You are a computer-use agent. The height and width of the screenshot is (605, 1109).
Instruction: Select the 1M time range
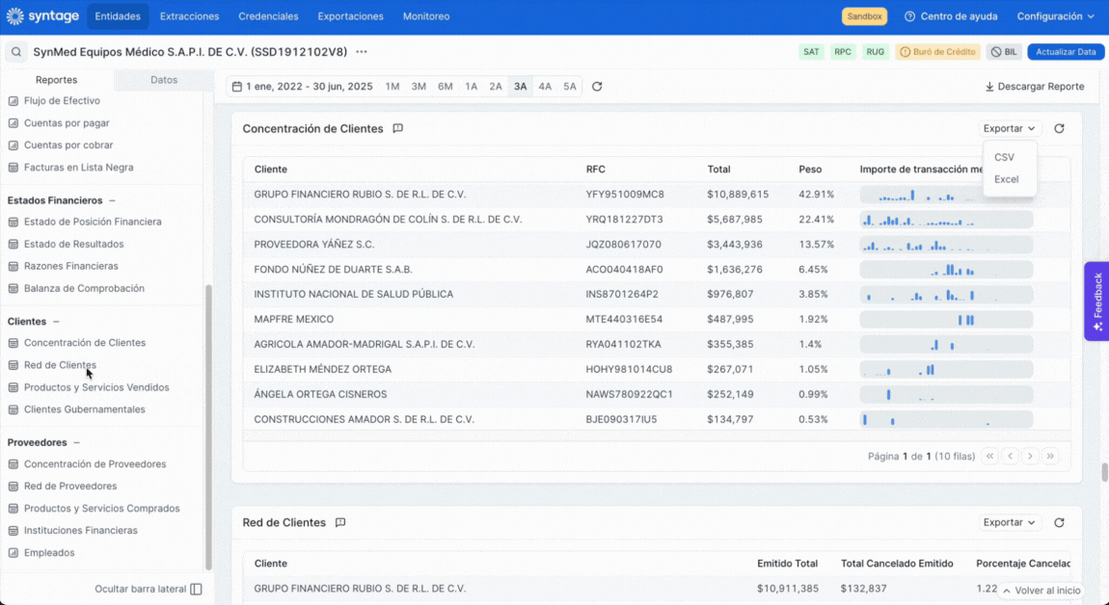[392, 87]
